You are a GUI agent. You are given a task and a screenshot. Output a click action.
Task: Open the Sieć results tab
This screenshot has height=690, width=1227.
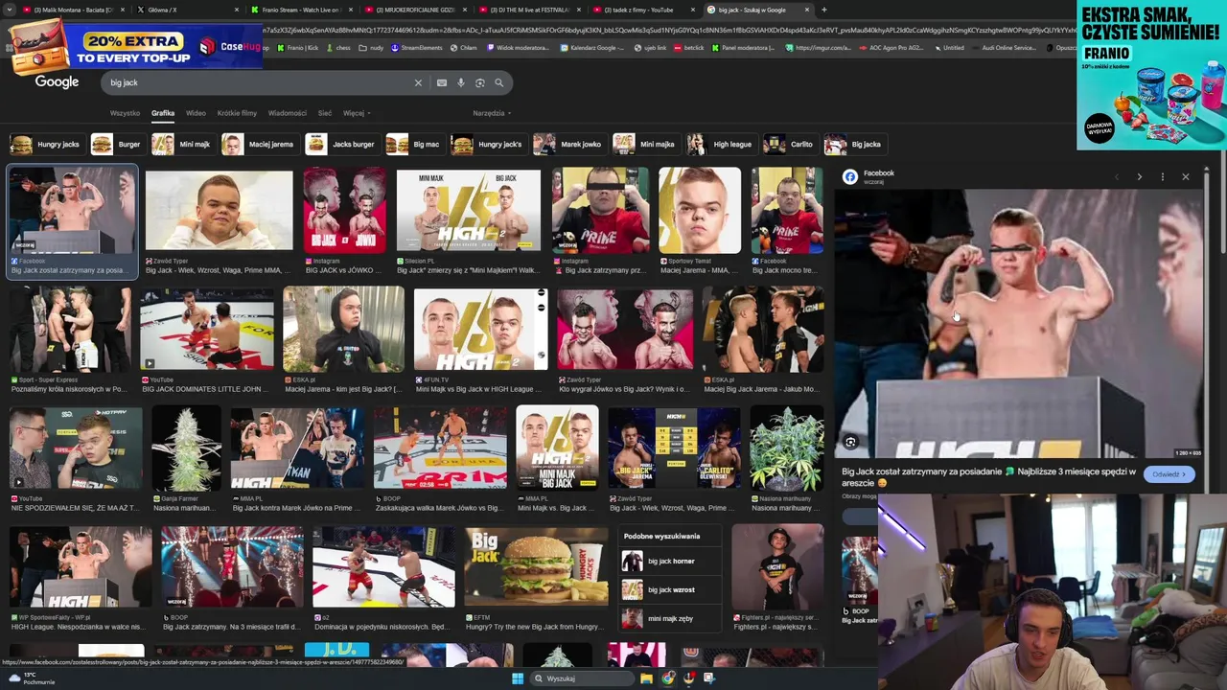pos(325,113)
